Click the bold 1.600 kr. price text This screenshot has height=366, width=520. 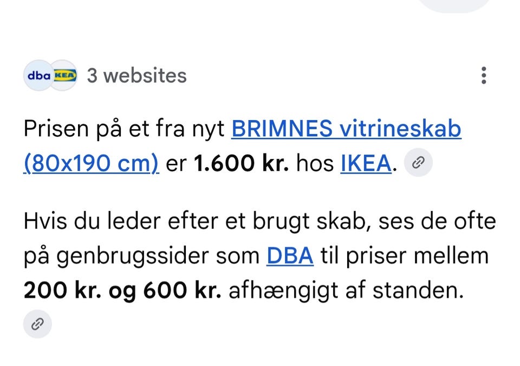coord(241,163)
